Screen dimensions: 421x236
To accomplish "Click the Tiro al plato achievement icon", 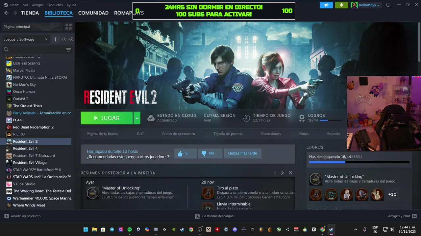I will (208, 193).
